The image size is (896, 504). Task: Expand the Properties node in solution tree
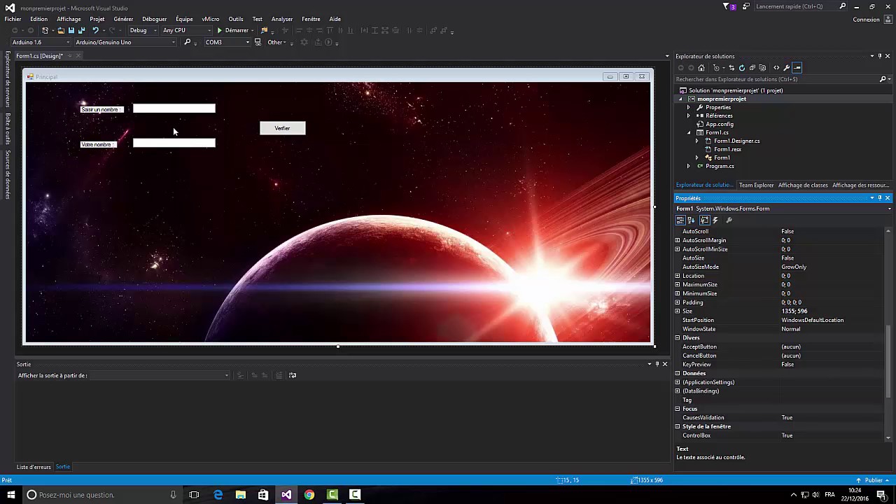click(688, 107)
